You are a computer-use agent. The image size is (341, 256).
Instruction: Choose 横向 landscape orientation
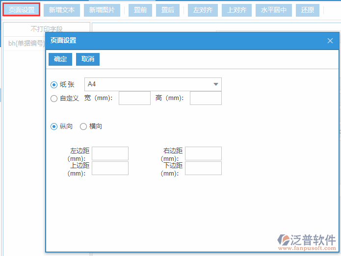pos(83,127)
